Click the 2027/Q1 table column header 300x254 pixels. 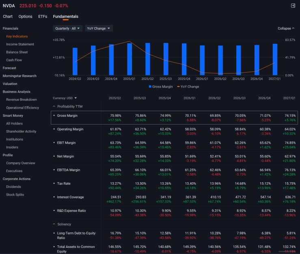289,98
